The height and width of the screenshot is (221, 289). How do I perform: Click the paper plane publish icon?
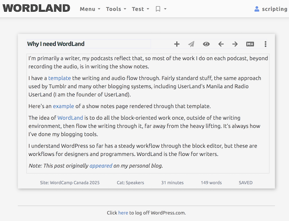pyautogui.click(x=191, y=44)
